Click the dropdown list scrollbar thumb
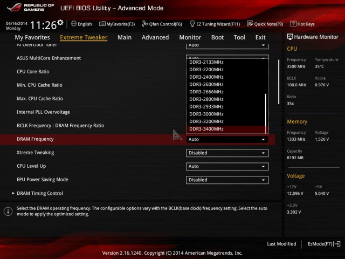 tap(266, 113)
